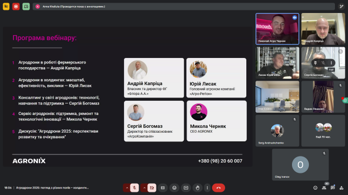The height and width of the screenshot is (195, 348).
Task: Open the in-call chat panel
Action: pos(333,188)
